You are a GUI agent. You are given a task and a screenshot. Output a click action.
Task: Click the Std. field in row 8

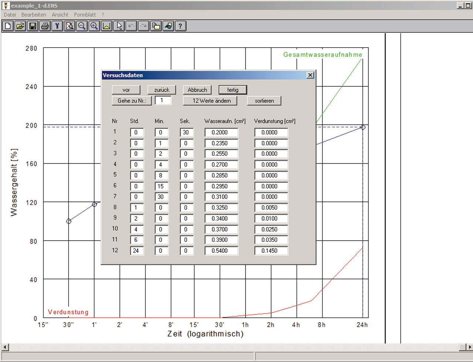[137, 208]
